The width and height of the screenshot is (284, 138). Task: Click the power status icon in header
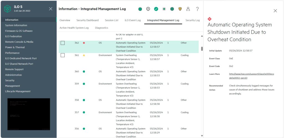tap(140, 9)
